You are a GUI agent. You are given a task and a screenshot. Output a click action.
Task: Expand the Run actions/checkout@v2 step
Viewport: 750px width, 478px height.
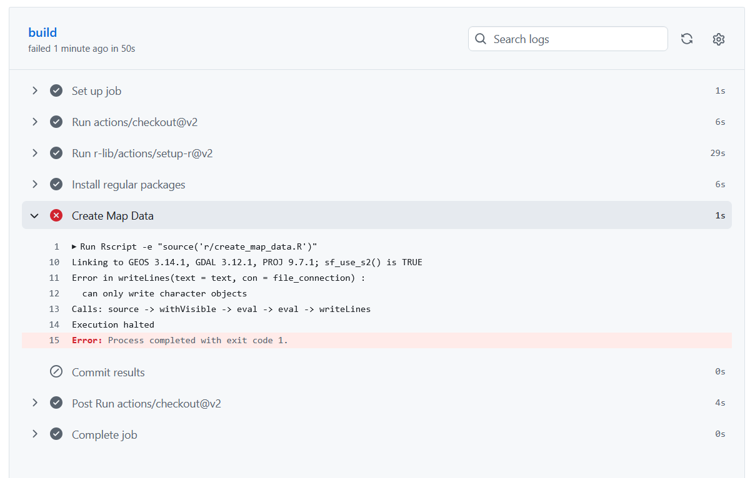(35, 122)
